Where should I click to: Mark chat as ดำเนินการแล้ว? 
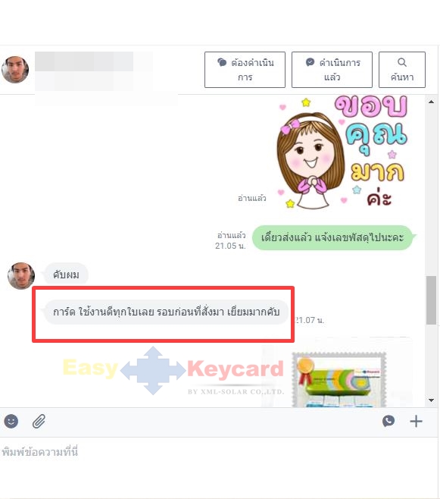(332, 70)
